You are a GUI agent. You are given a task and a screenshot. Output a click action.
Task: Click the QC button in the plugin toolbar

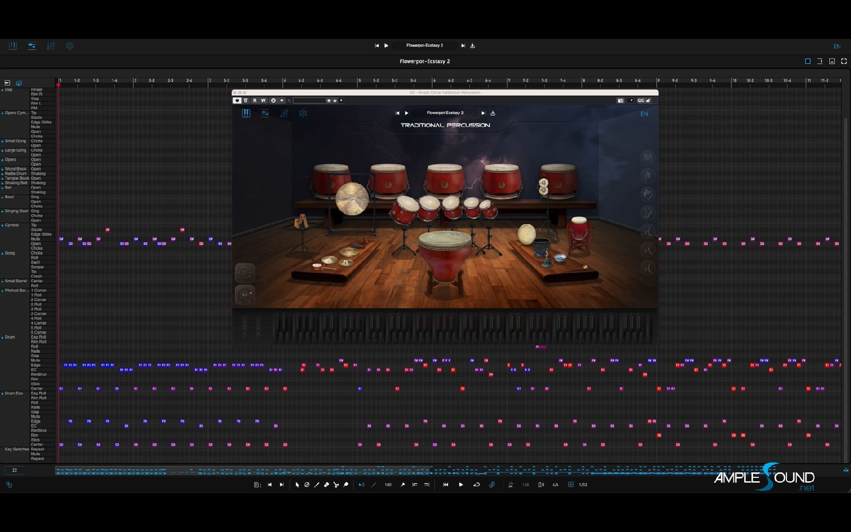[x=641, y=100]
